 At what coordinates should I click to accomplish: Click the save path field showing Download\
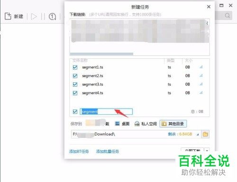point(136,134)
